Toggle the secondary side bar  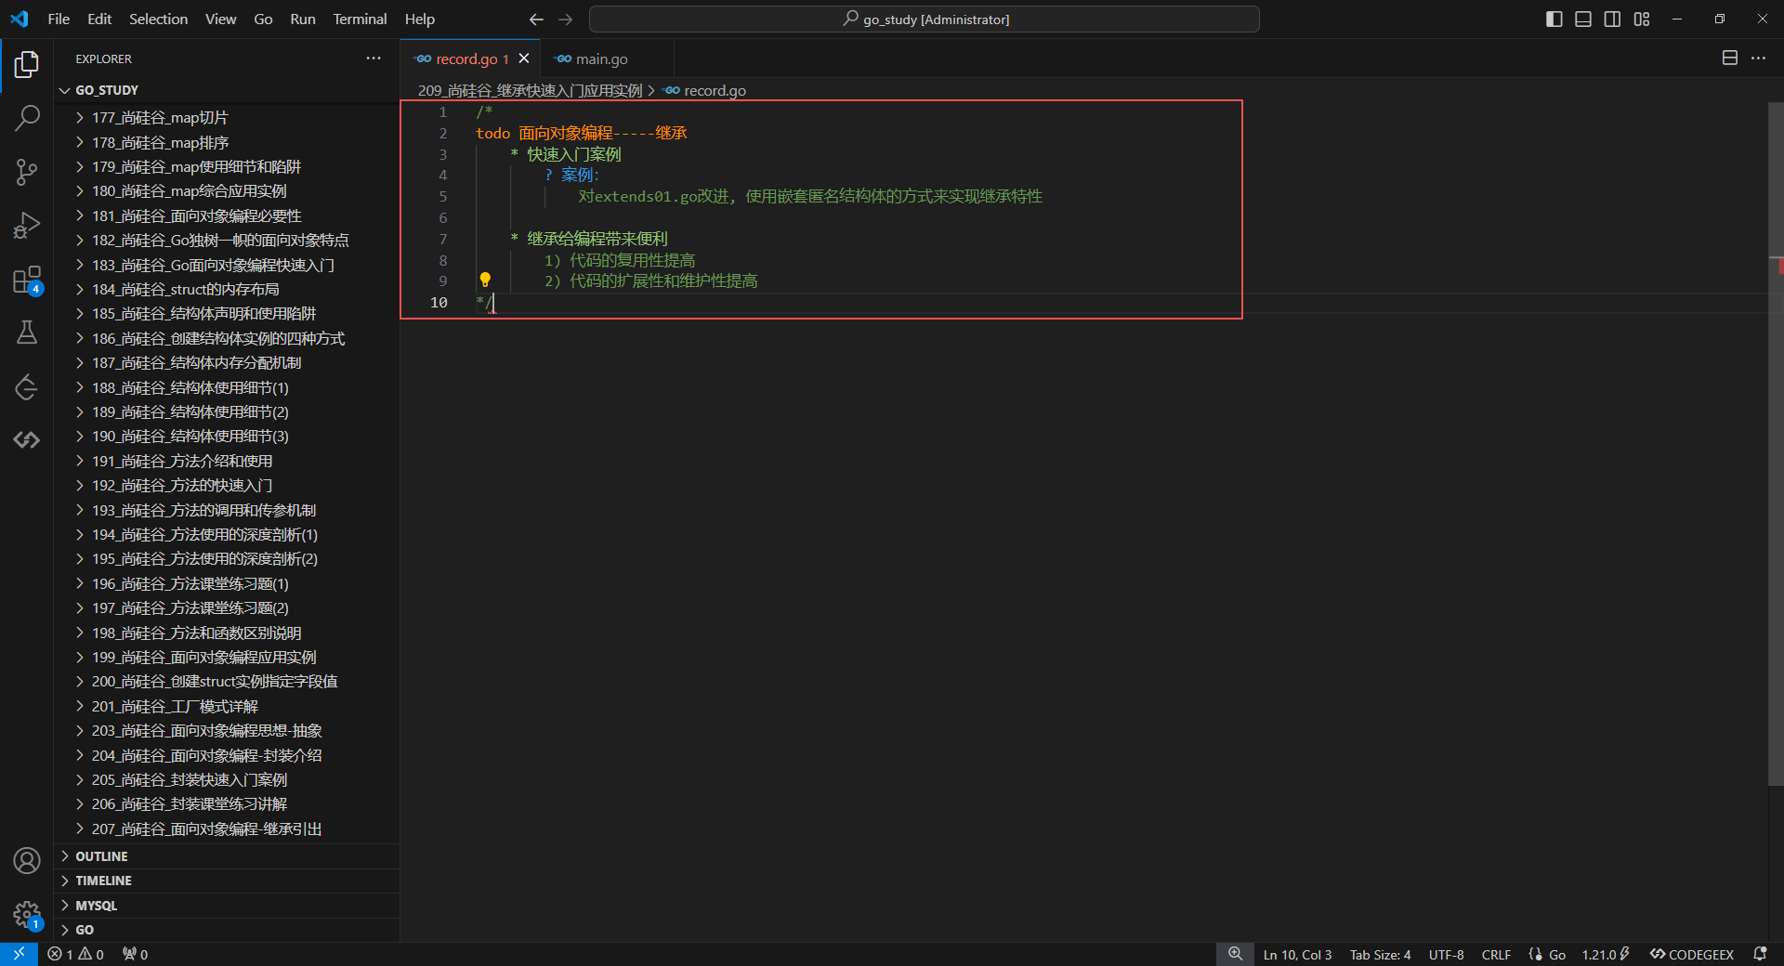tap(1613, 19)
